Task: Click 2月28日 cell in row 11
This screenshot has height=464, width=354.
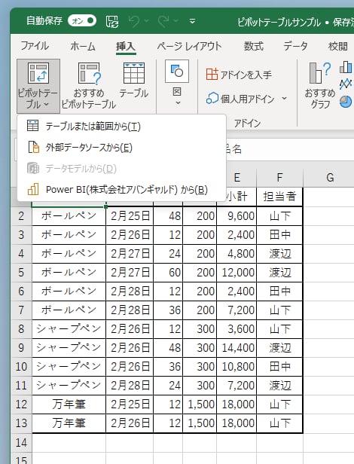Action: (x=130, y=385)
